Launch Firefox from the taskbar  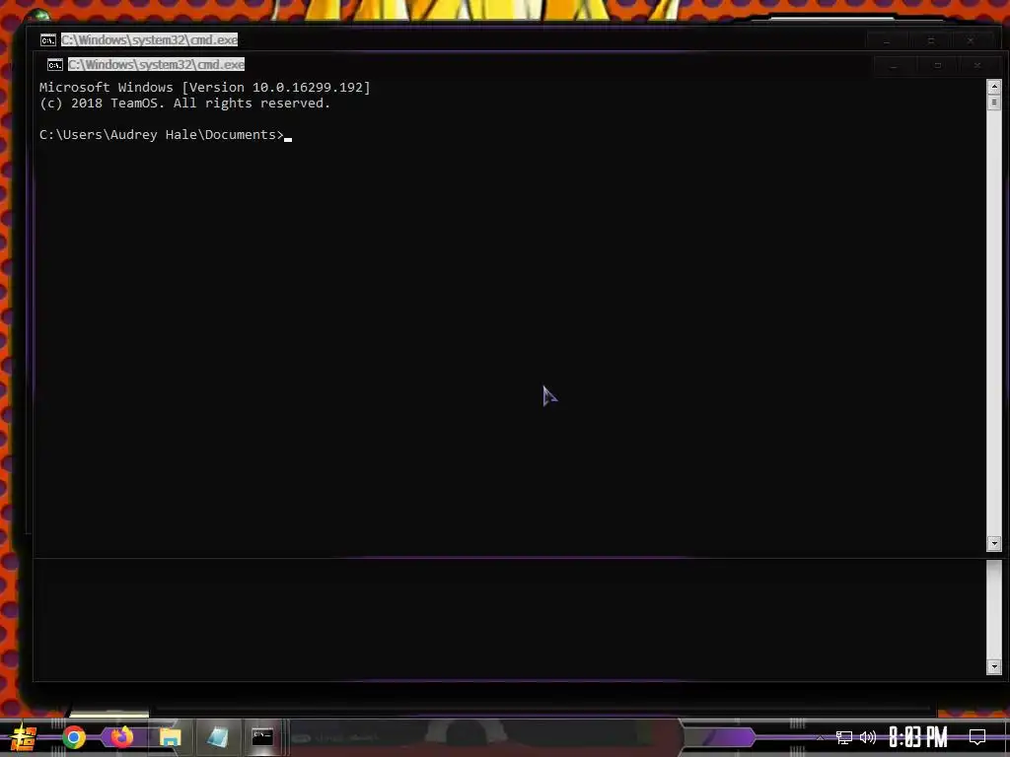click(x=121, y=736)
